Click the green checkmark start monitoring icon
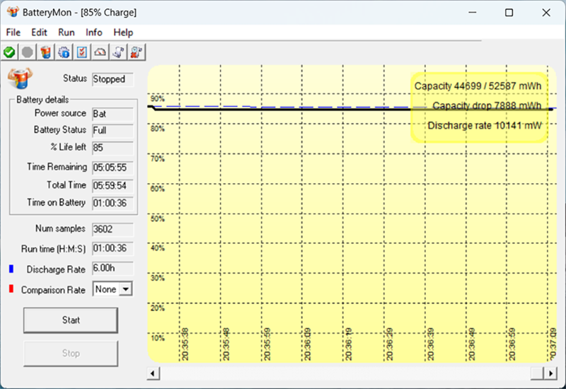The image size is (566, 389). click(9, 52)
